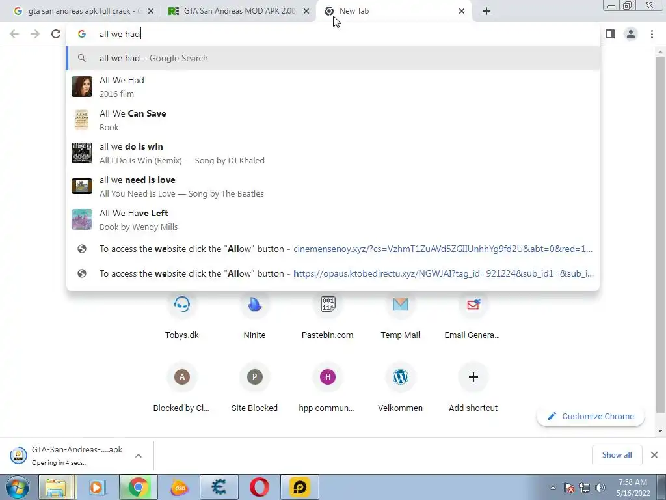Viewport: 666px width, 500px height.
Task: Open the opaus.ktobedirectu.xyz history suggestion
Action: 333,273
